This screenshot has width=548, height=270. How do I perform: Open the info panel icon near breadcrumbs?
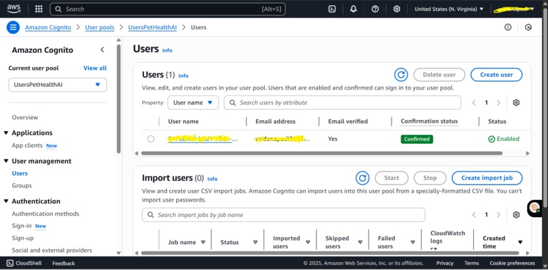click(508, 27)
